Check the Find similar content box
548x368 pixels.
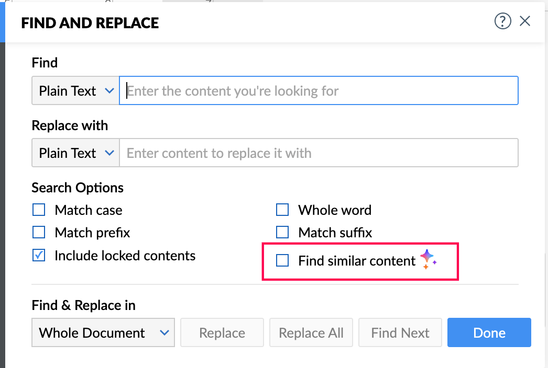(x=282, y=260)
